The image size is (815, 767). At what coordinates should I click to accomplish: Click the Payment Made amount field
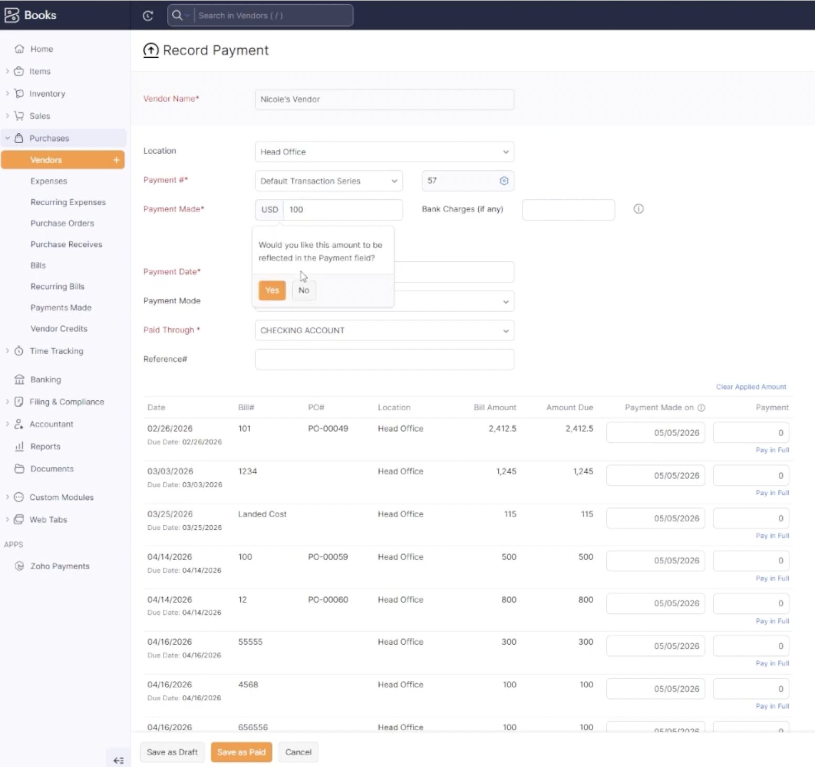(x=343, y=209)
